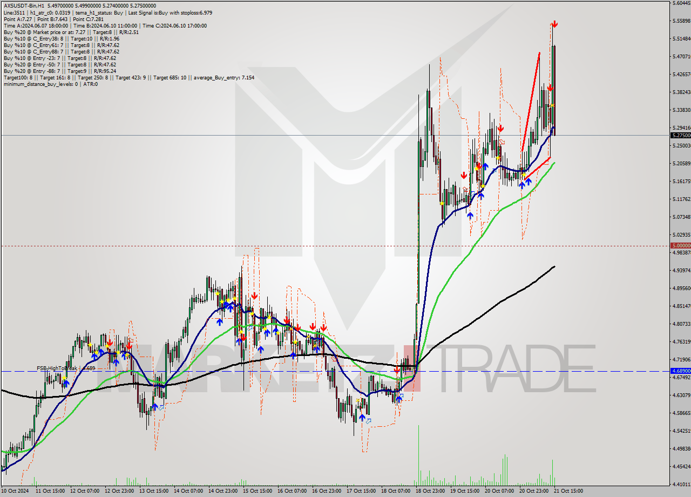
Task: Click the 5.07348 price axis label
Action: click(x=681, y=217)
